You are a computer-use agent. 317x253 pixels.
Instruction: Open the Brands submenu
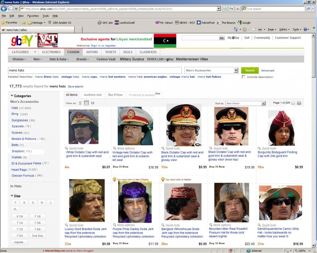coord(83,59)
